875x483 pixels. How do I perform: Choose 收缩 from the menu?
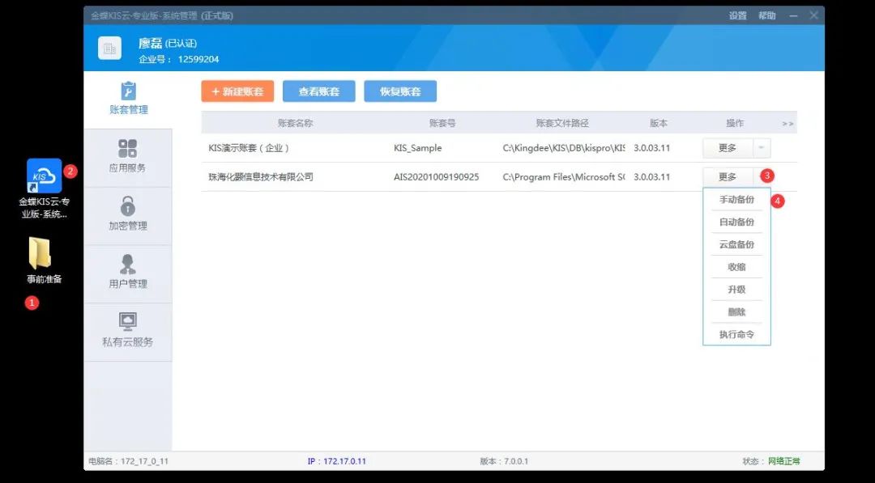point(736,267)
